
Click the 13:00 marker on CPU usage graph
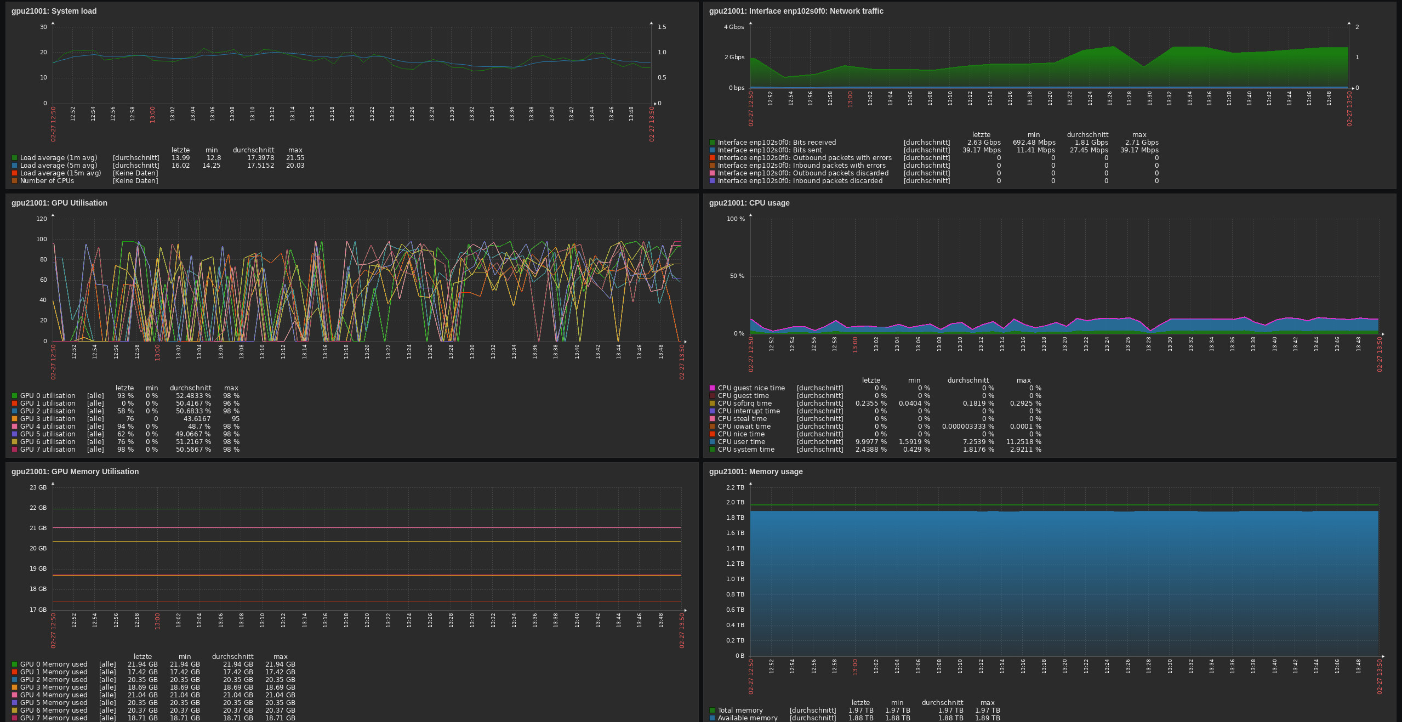pyautogui.click(x=854, y=345)
